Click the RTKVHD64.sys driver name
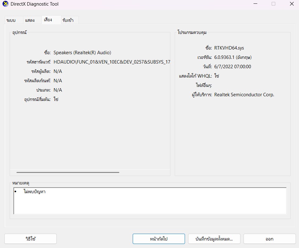The image size is (299, 248). tap(229, 48)
